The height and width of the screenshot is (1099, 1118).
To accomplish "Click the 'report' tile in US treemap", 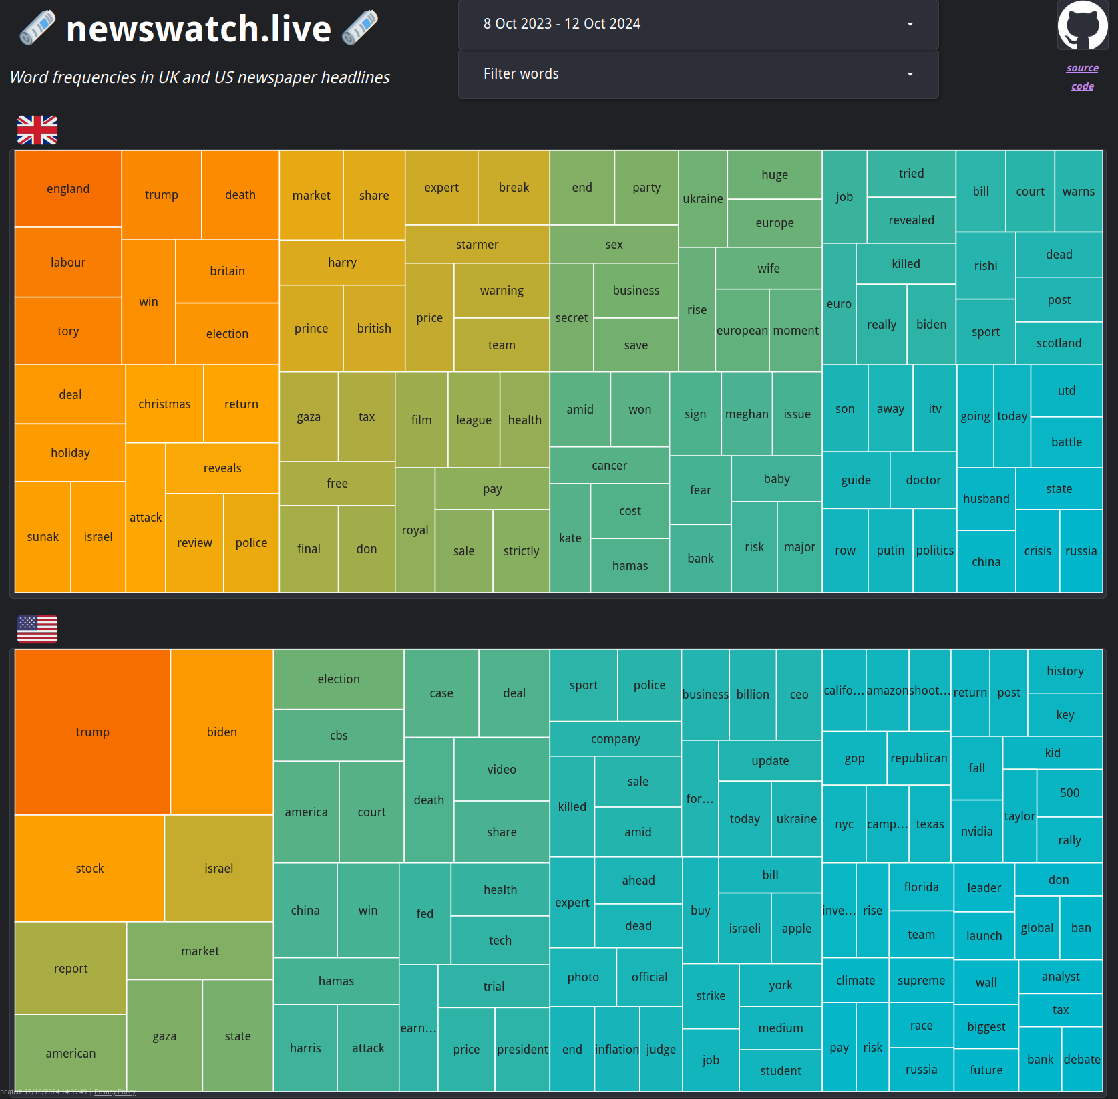I will point(71,969).
